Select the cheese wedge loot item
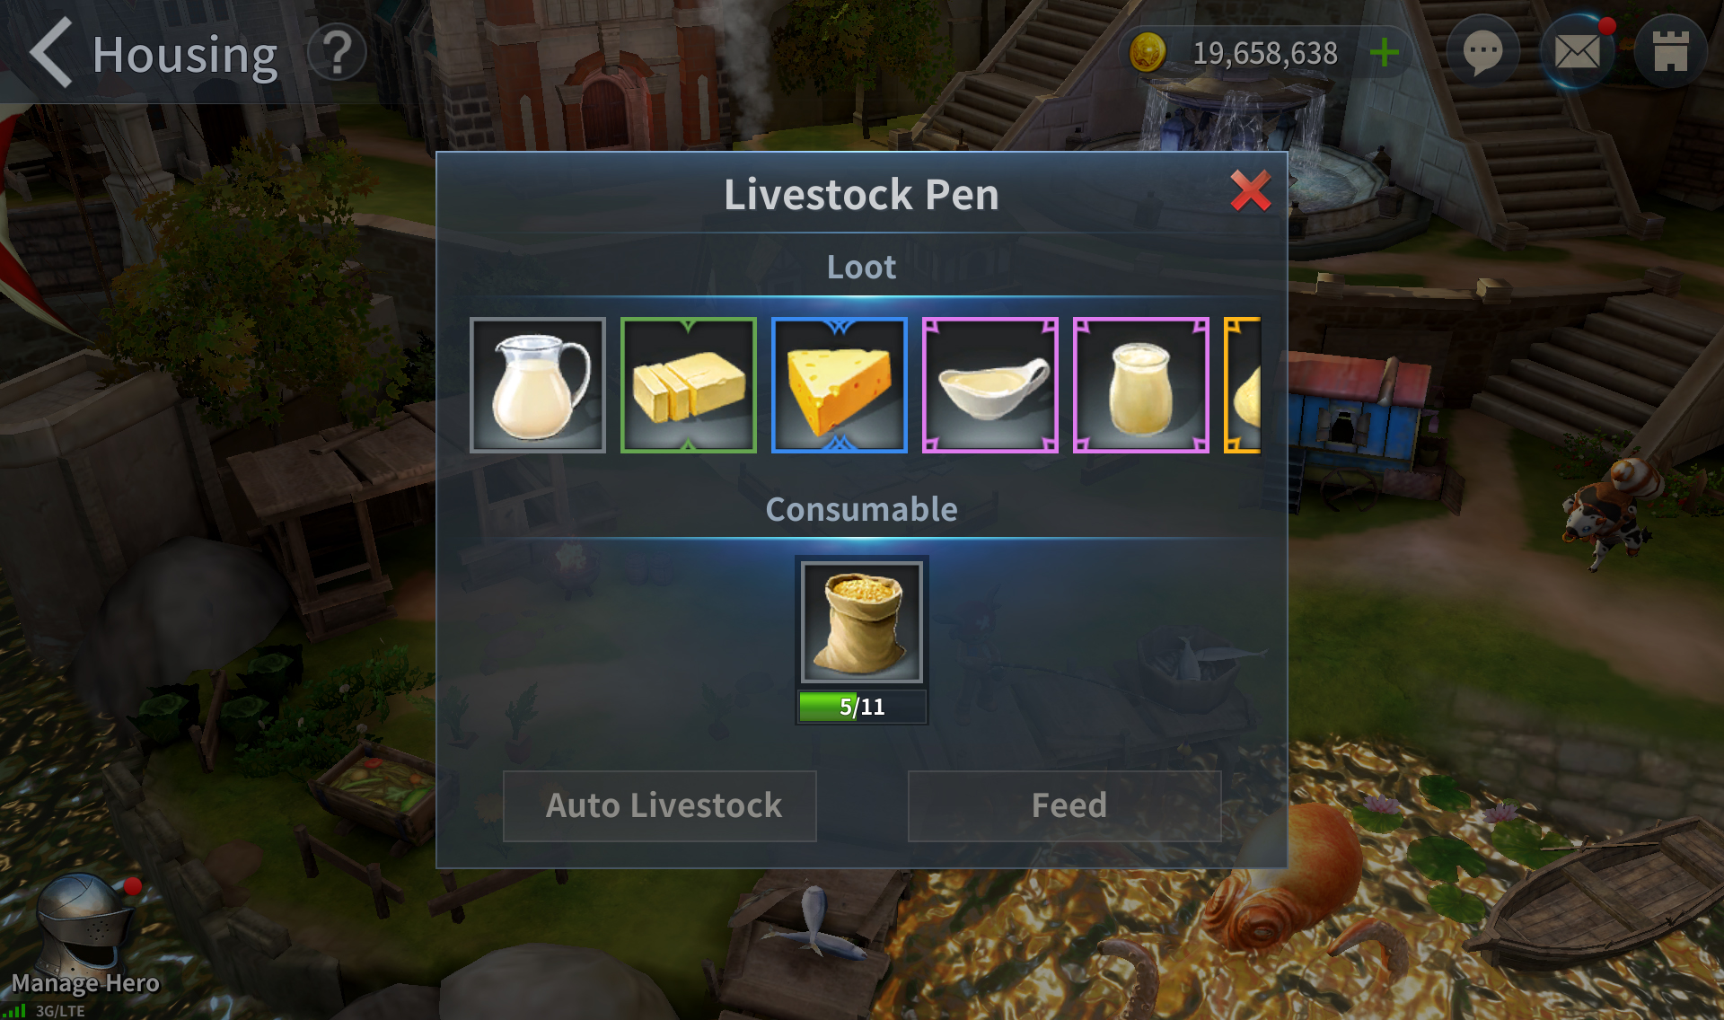This screenshot has height=1020, width=1724. pos(839,385)
